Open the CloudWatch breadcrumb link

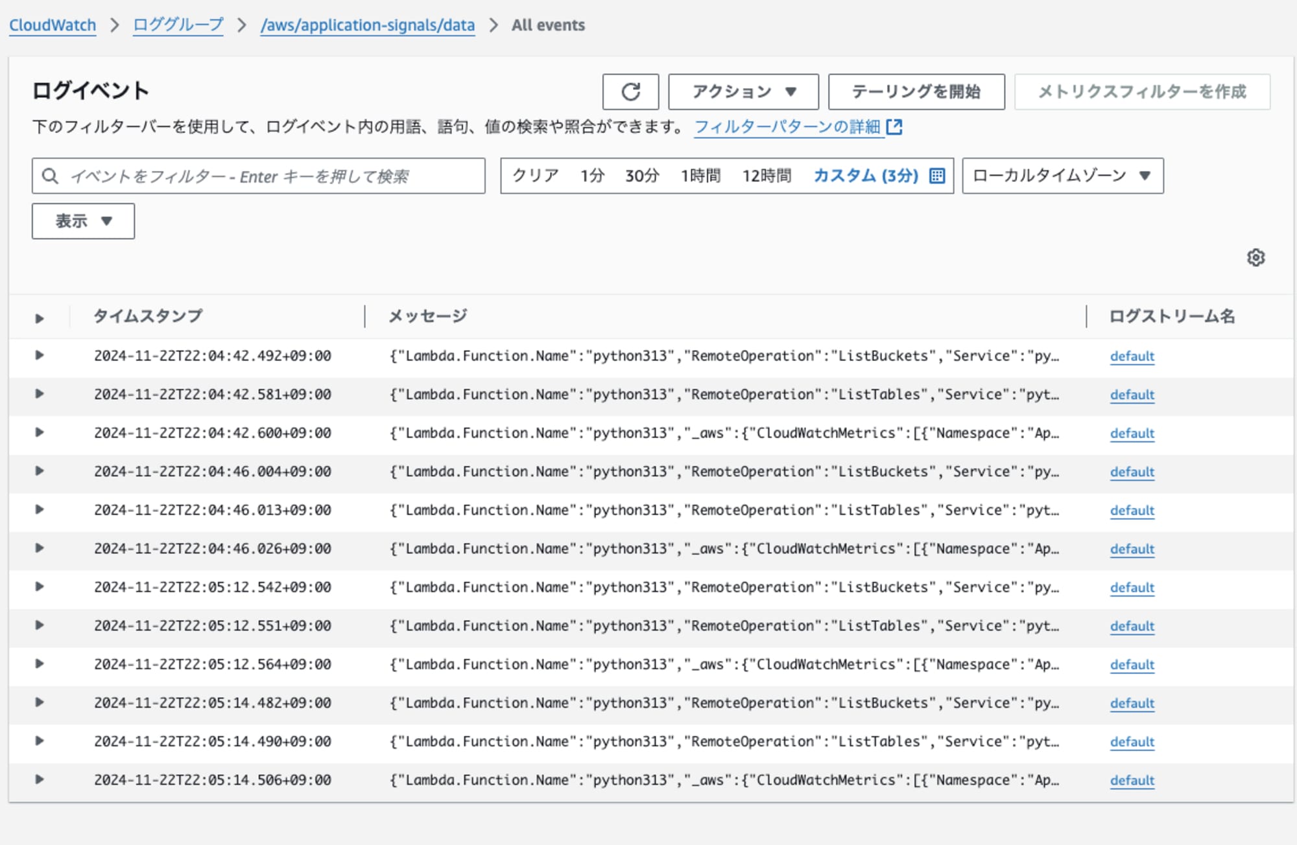pos(53,25)
